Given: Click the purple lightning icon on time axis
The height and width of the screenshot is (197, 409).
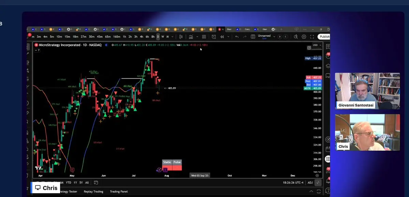Looking at the screenshot, I should point(159,170).
